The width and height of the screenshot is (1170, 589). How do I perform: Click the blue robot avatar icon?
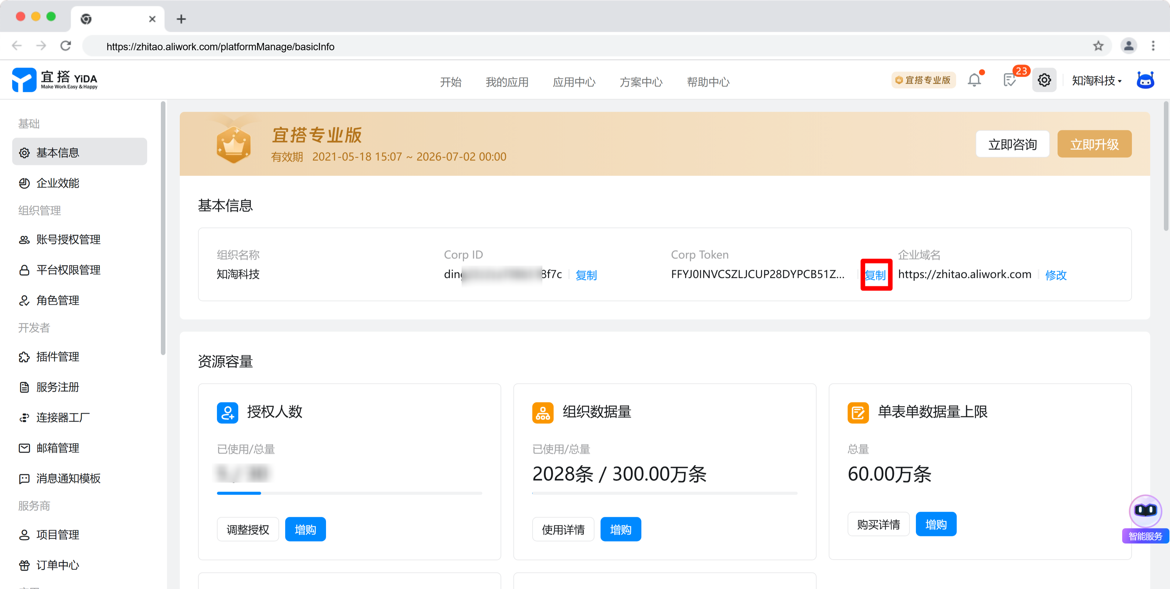[x=1145, y=80]
